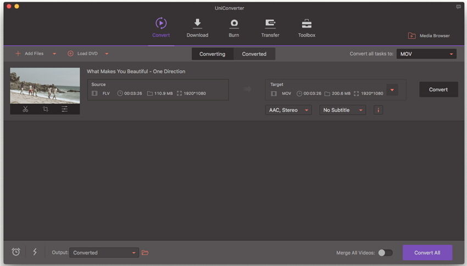The image size is (467, 266).
Task: Switch to the Converting tab
Action: [213, 54]
